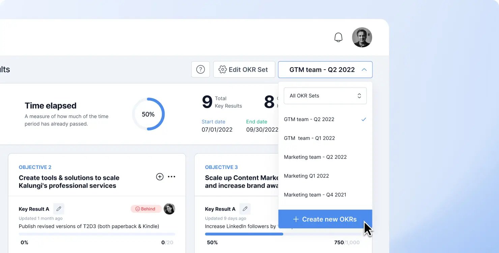Image resolution: width=499 pixels, height=253 pixels.
Task: Open the All OKR Sets selector
Action: pyautogui.click(x=325, y=96)
